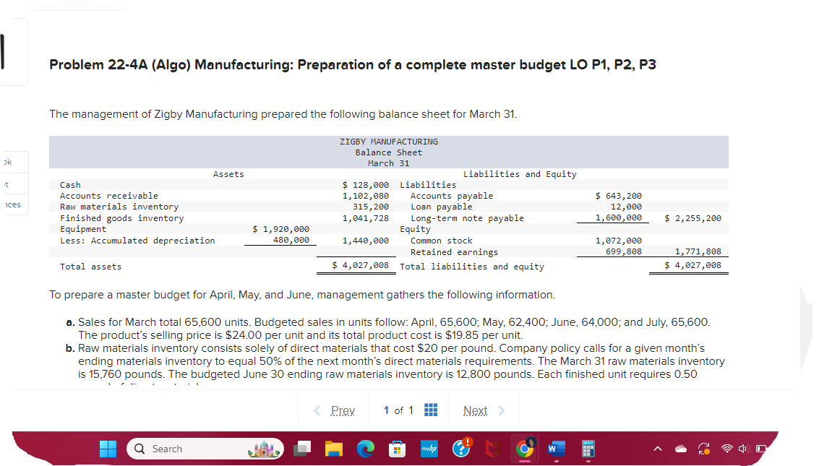Select the Equipment value '$ 1,920,000'
The height and width of the screenshot is (466, 819).
click(281, 229)
